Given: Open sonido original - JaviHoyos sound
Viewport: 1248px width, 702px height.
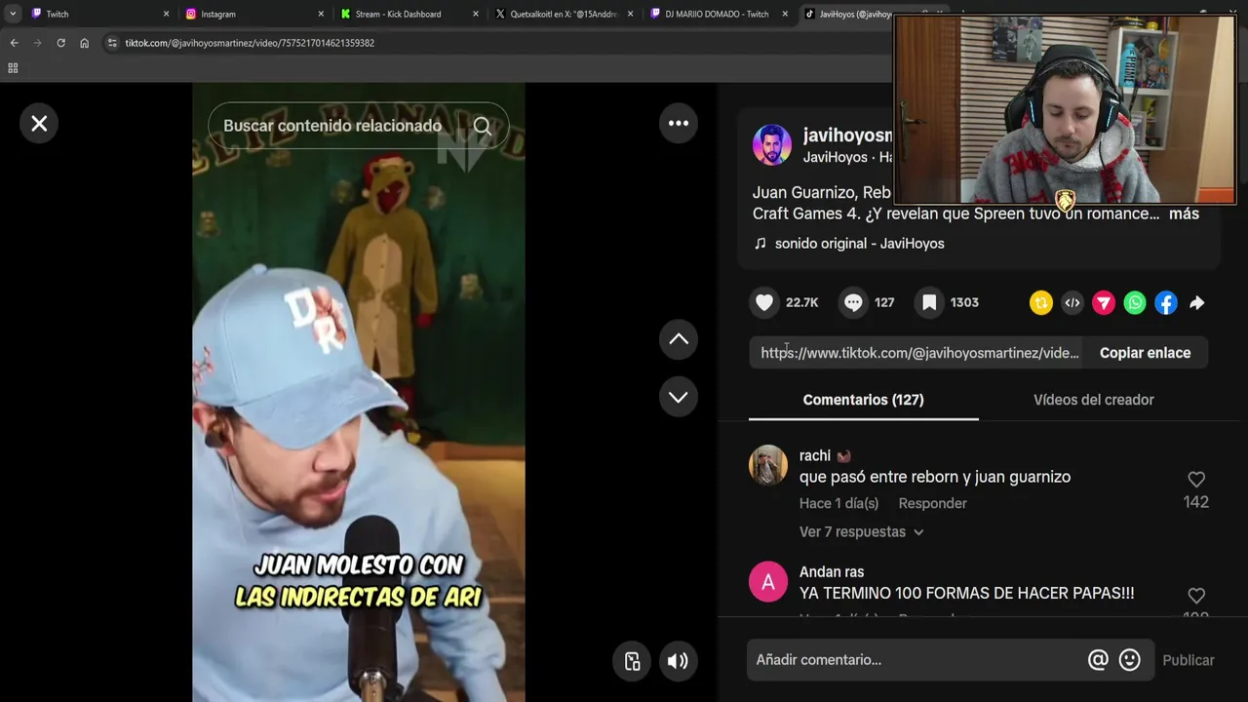Looking at the screenshot, I should pos(859,244).
